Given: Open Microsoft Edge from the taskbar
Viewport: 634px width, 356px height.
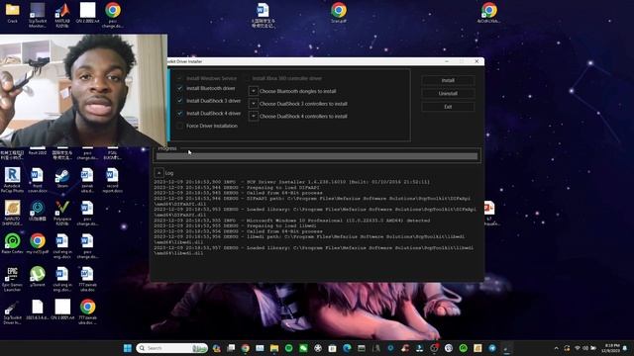Looking at the screenshot, I should 347,348.
